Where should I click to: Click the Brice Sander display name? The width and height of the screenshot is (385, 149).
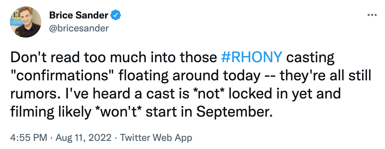tap(79, 16)
